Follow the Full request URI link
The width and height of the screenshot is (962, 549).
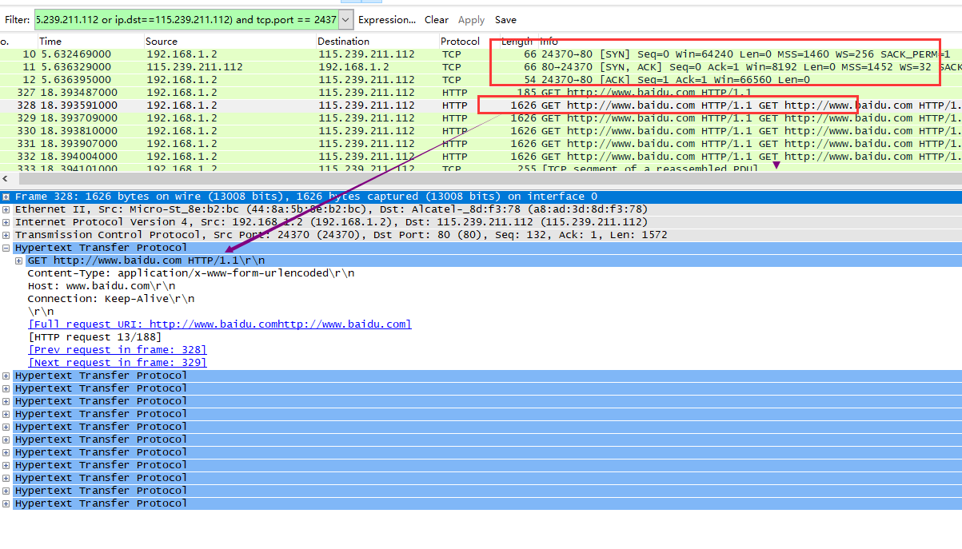219,324
